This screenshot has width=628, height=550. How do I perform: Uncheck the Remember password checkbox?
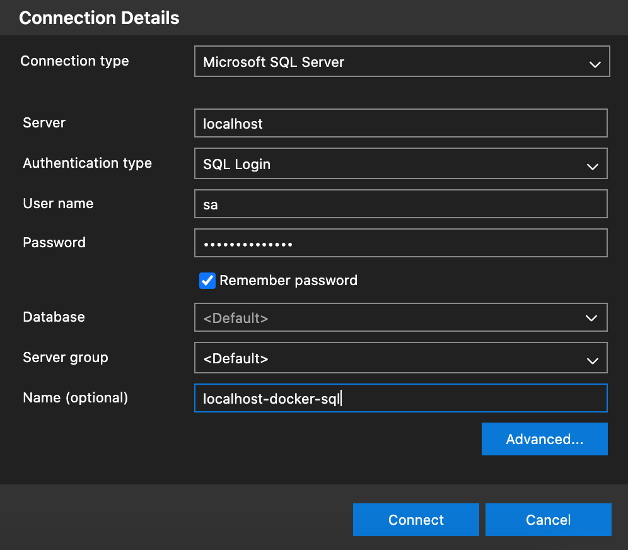point(207,281)
